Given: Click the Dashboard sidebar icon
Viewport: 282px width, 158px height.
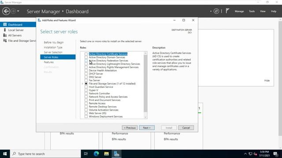Looking at the screenshot, I should pos(5,25).
